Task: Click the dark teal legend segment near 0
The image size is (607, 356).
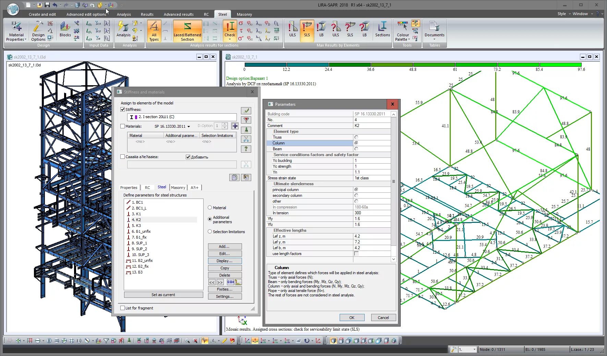Action: pyautogui.click(x=266, y=65)
